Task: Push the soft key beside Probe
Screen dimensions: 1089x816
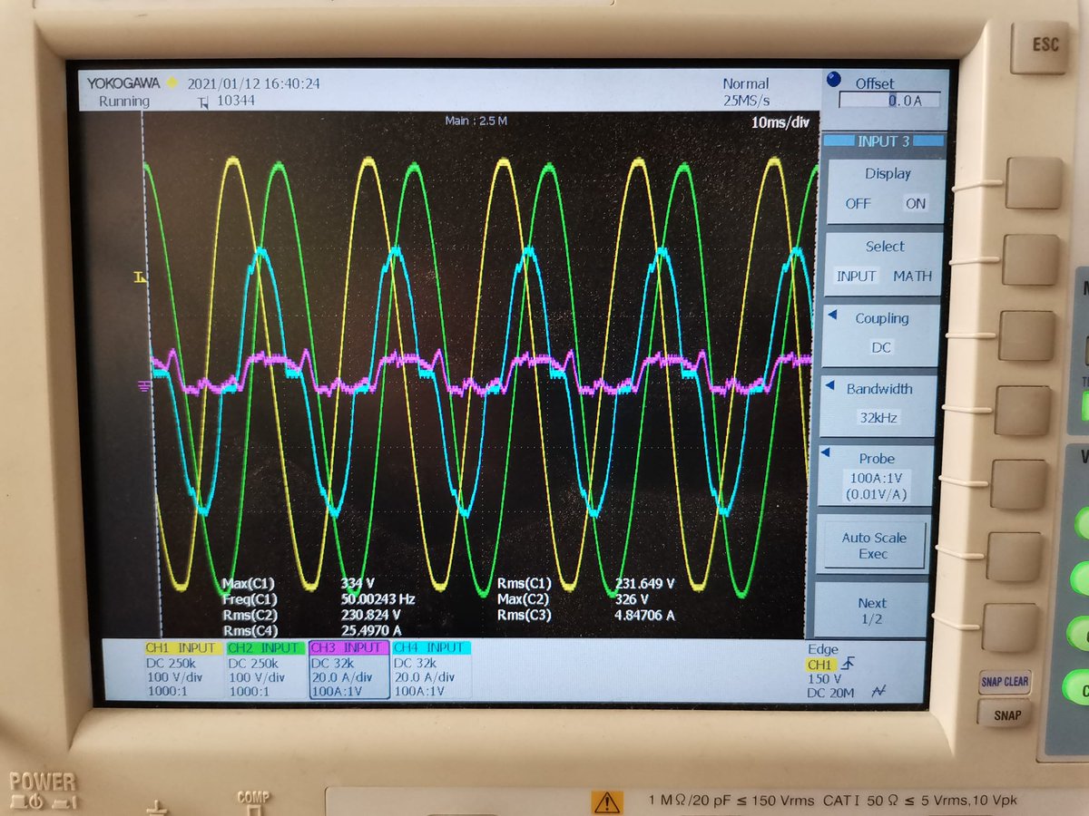Action: 1019,484
